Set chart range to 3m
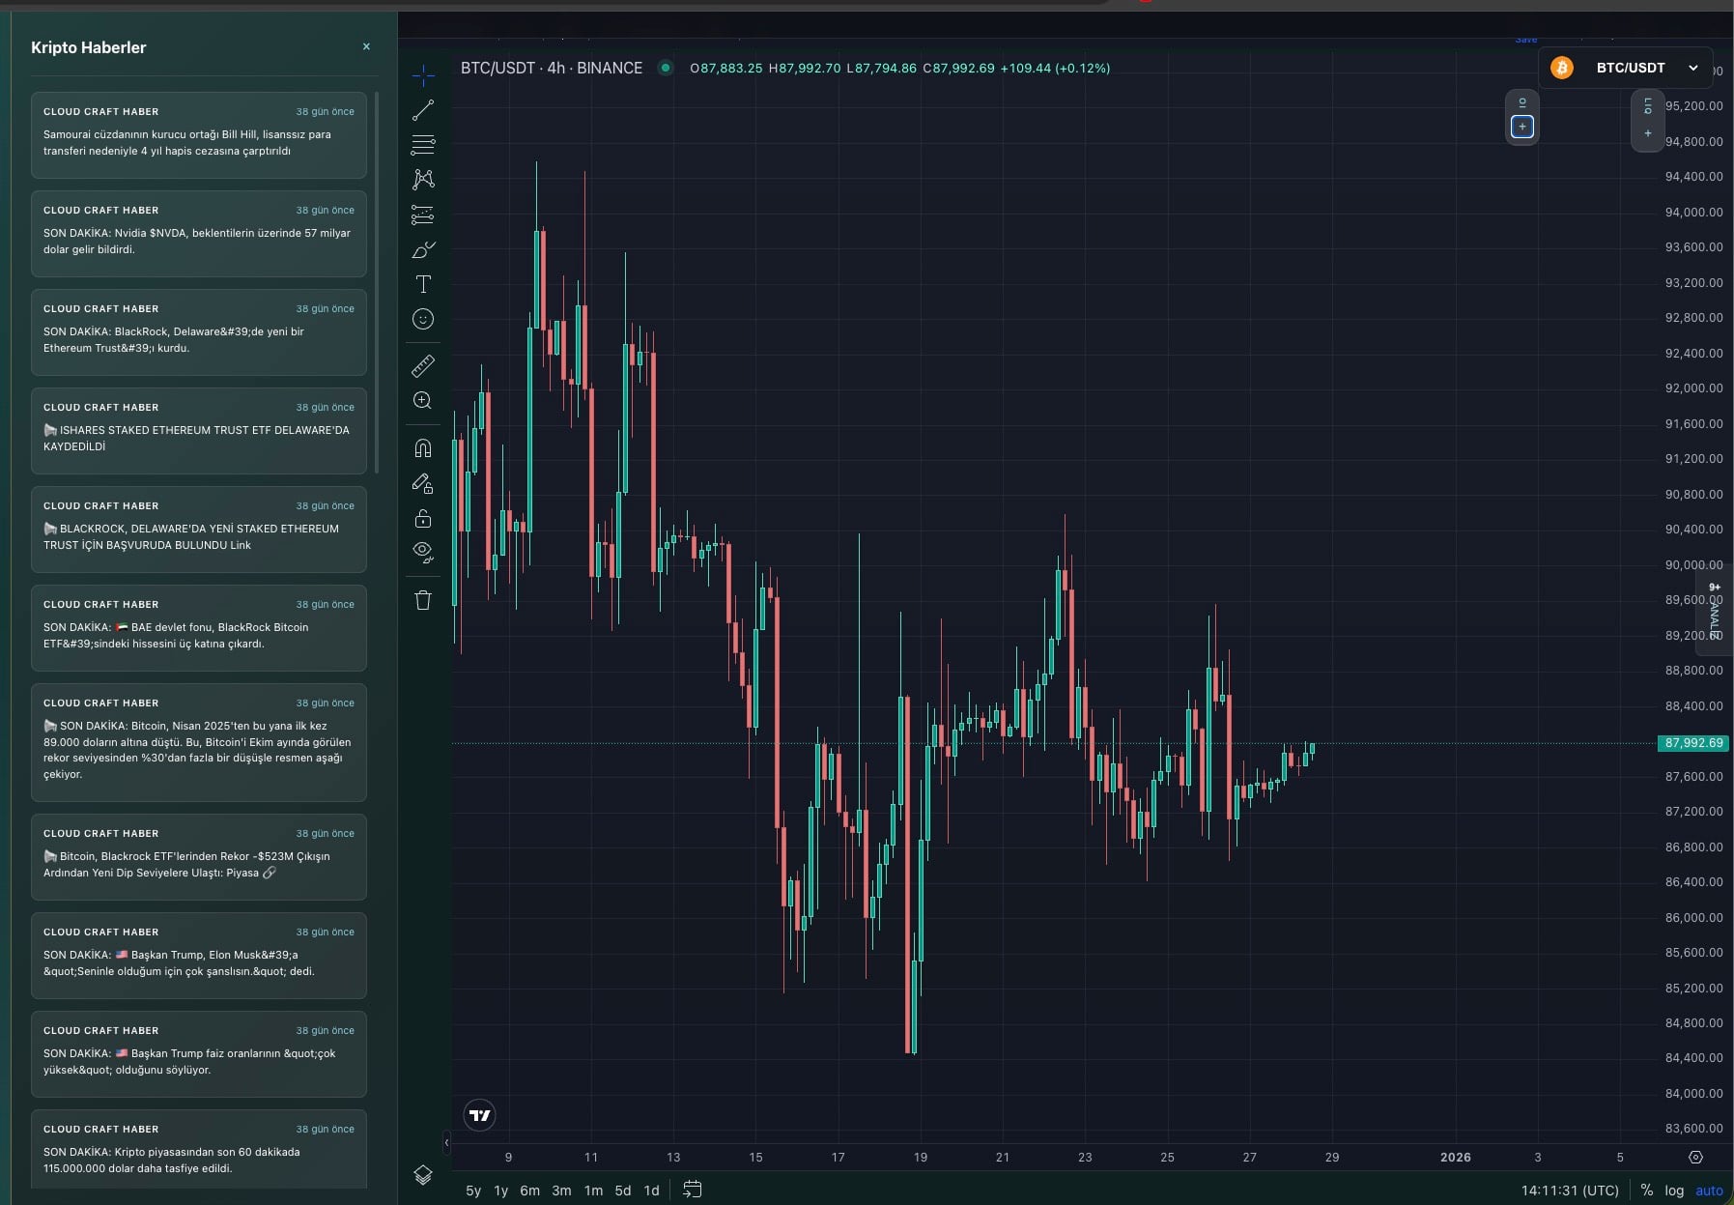Image resolution: width=1734 pixels, height=1205 pixels. pos(561,1190)
